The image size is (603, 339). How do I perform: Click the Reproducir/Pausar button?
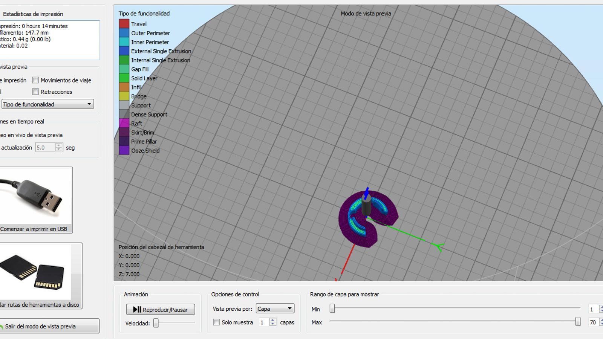pos(161,309)
